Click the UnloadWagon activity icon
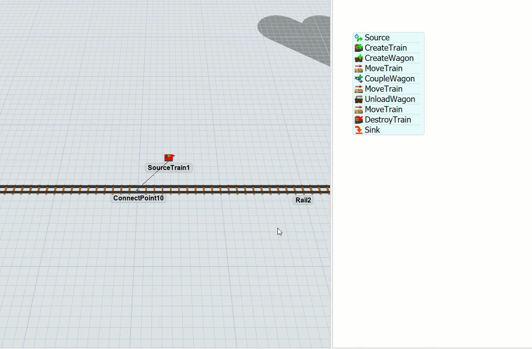 (x=358, y=99)
